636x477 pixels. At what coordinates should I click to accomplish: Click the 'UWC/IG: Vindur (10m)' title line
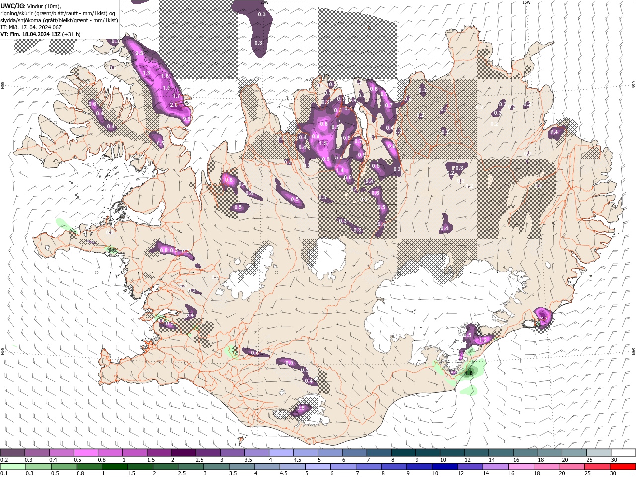click(31, 6)
